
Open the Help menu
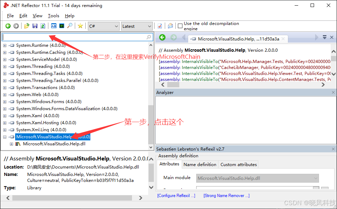point(70,16)
